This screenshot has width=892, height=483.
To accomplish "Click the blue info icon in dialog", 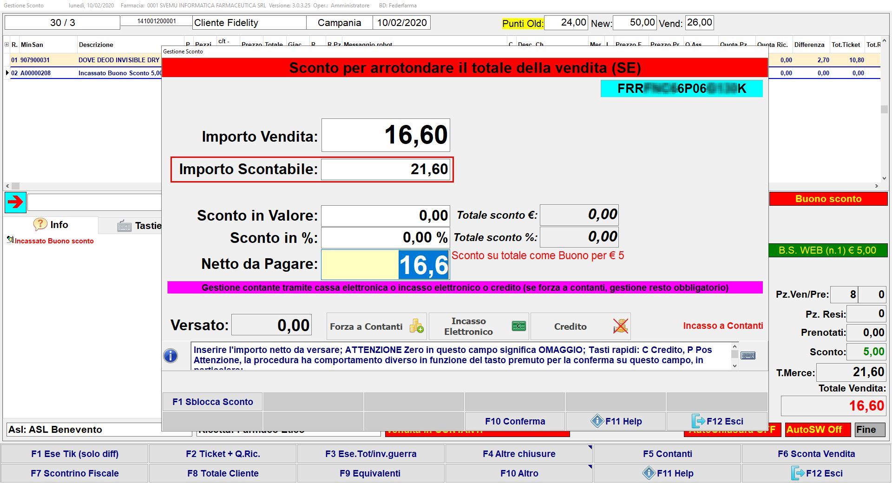I will (171, 356).
